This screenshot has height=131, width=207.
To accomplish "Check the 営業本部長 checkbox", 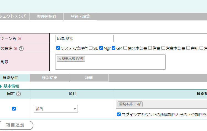I will pos(163,48).
